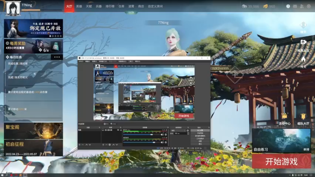Mute the second OBS mixer channel speaker

[162, 142]
